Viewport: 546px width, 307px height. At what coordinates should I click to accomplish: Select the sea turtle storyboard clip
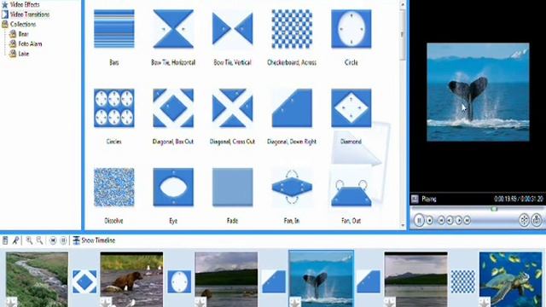click(x=510, y=279)
